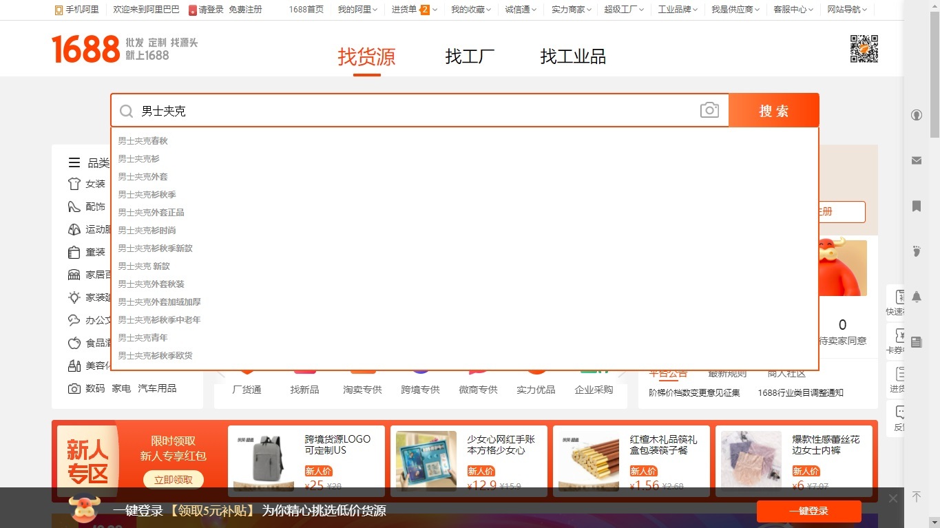
Task: Click the 手机阿里 phone icon
Action: 59,10
